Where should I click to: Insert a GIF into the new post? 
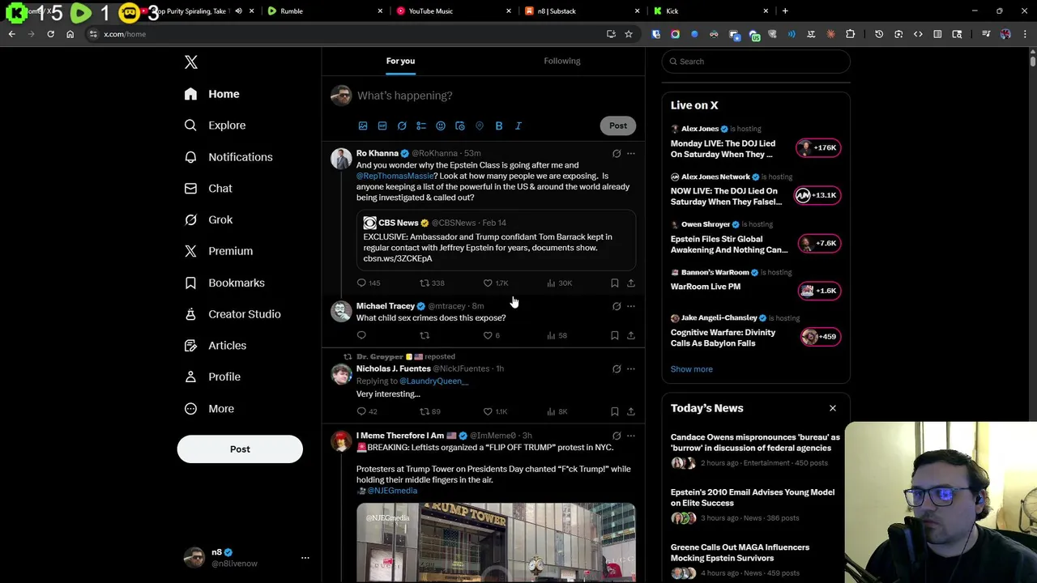[382, 126]
